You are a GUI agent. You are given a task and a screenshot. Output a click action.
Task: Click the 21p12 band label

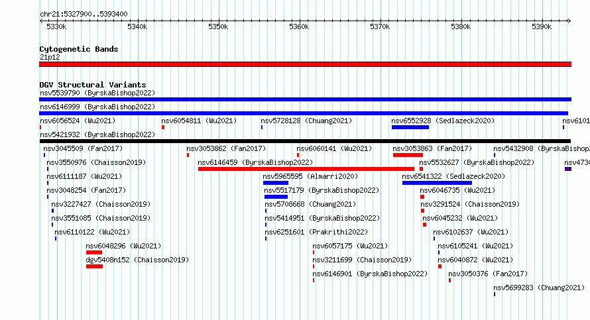coord(50,57)
